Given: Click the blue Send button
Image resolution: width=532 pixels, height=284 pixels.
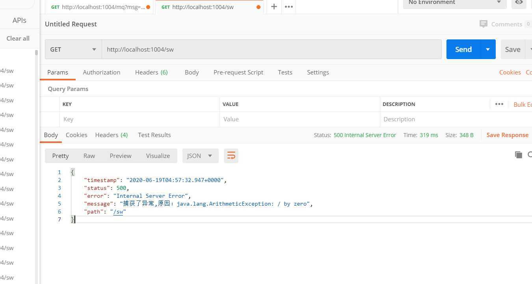Looking at the screenshot, I should [463, 49].
